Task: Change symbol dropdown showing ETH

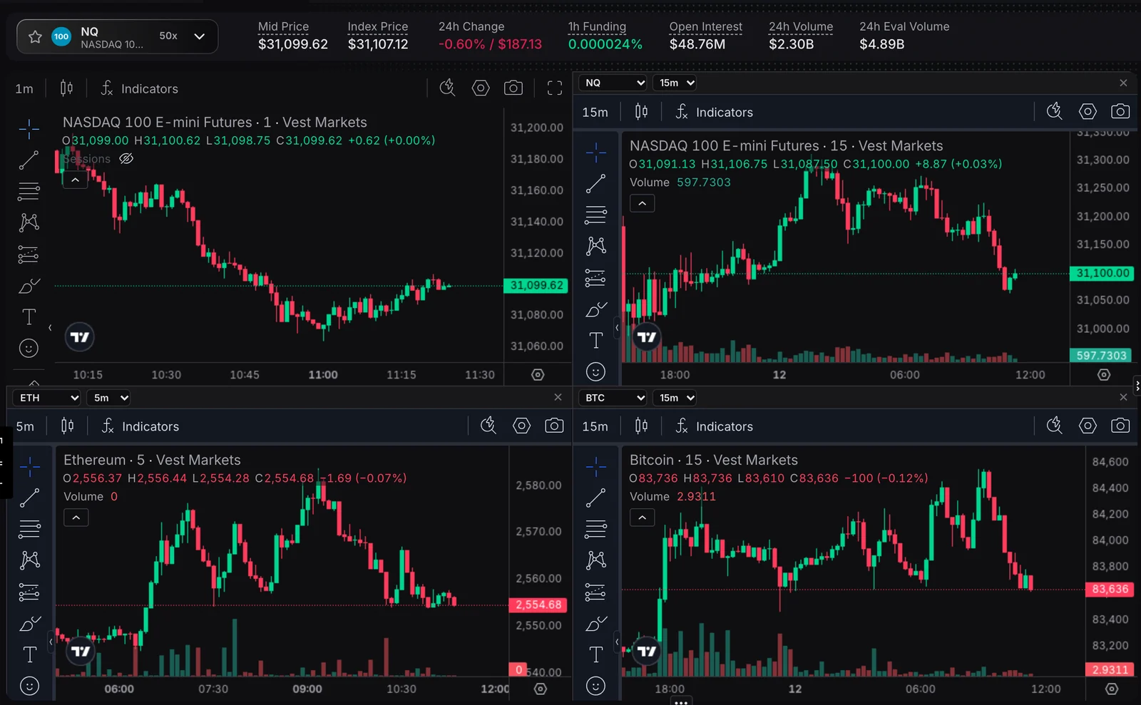Action: coord(46,398)
